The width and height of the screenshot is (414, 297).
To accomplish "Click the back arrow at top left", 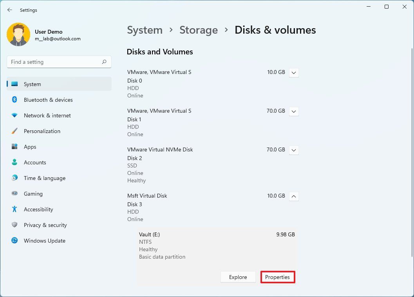I will 9,10.
